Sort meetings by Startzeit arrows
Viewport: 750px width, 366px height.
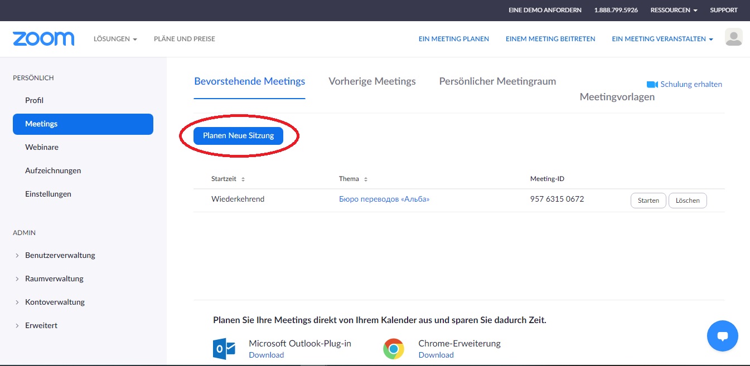[243, 179]
